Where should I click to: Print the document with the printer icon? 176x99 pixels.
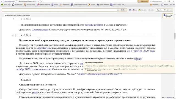coord(134,10)
